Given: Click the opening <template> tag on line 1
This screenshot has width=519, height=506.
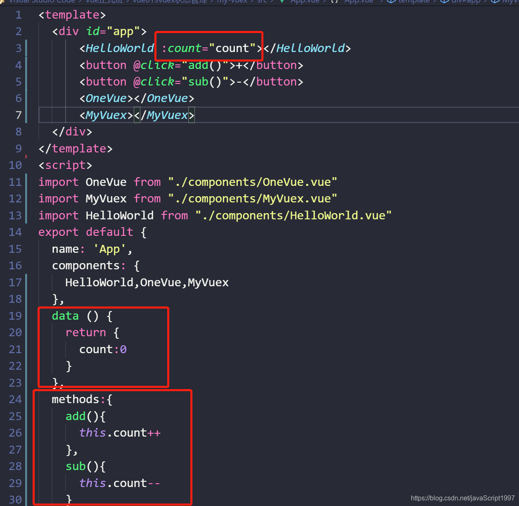Looking at the screenshot, I should pyautogui.click(x=72, y=15).
